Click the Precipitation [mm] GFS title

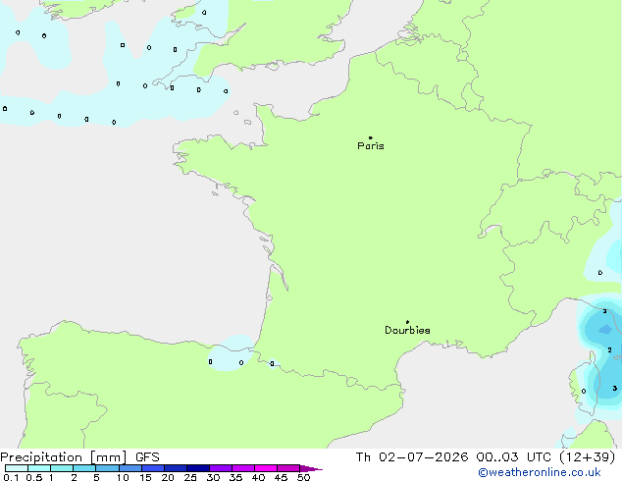point(79,457)
